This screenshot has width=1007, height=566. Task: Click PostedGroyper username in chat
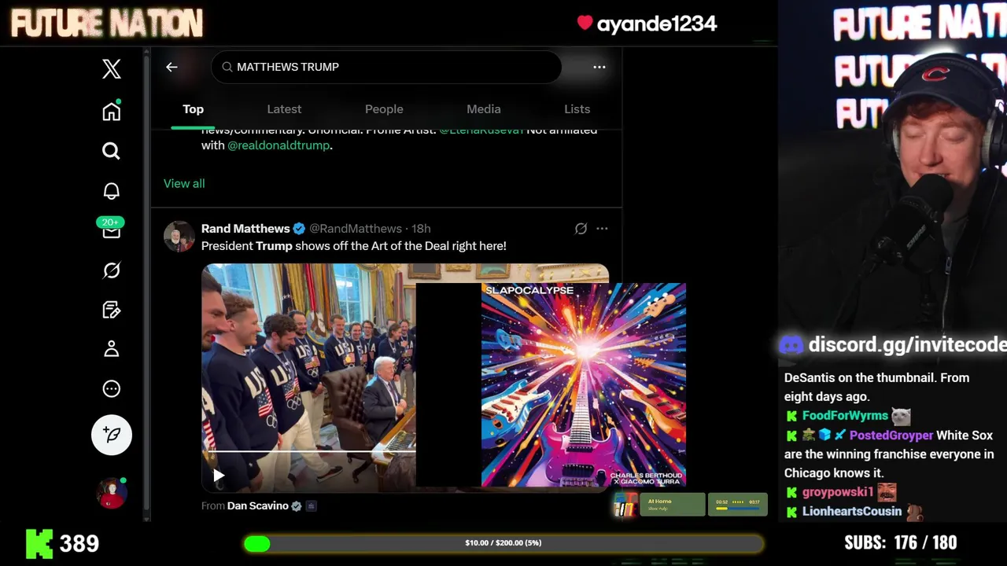[891, 436]
